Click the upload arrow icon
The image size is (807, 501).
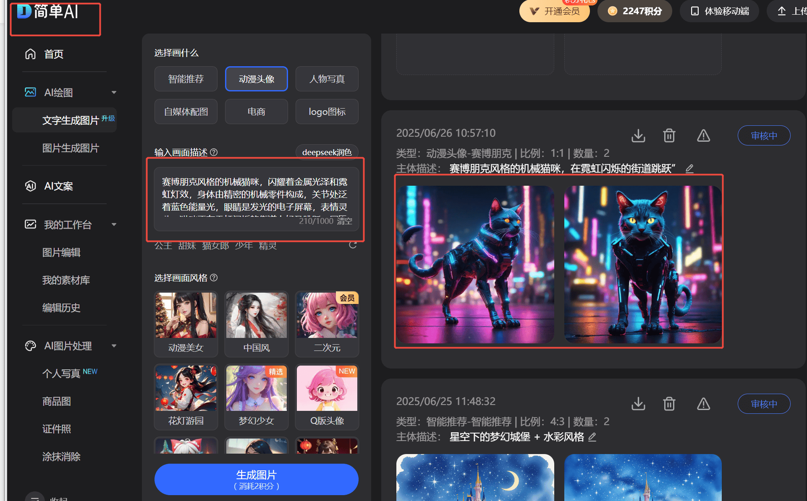(x=781, y=11)
